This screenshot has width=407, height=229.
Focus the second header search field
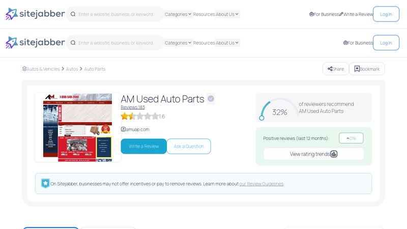[x=116, y=43]
